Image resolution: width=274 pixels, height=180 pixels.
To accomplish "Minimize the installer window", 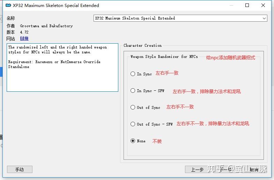I will pos(231,6).
